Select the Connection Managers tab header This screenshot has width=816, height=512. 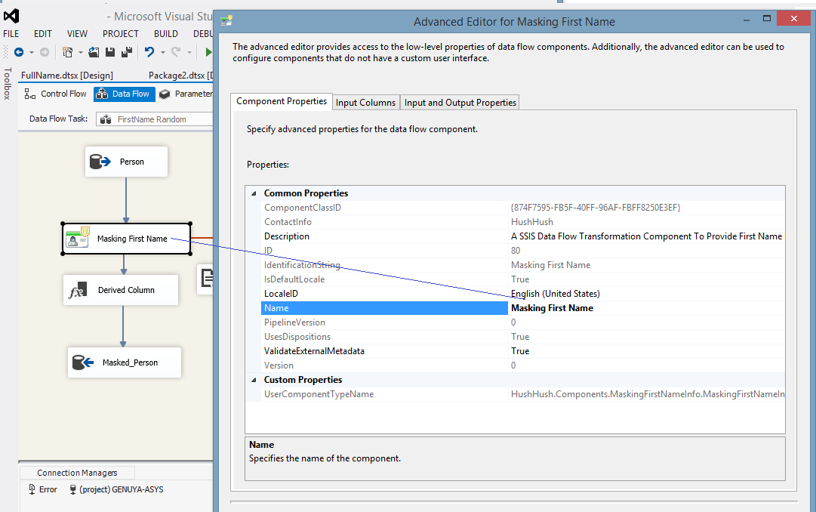click(x=77, y=473)
